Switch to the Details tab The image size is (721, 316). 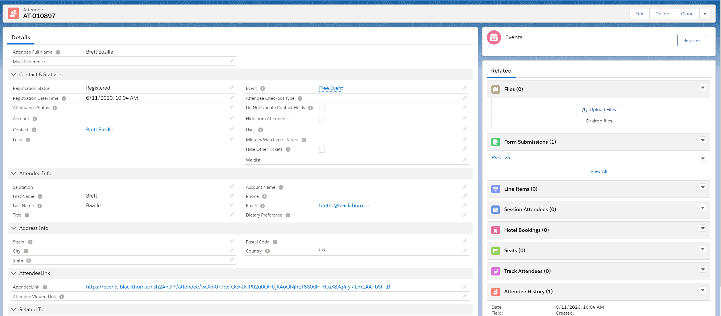coord(21,37)
